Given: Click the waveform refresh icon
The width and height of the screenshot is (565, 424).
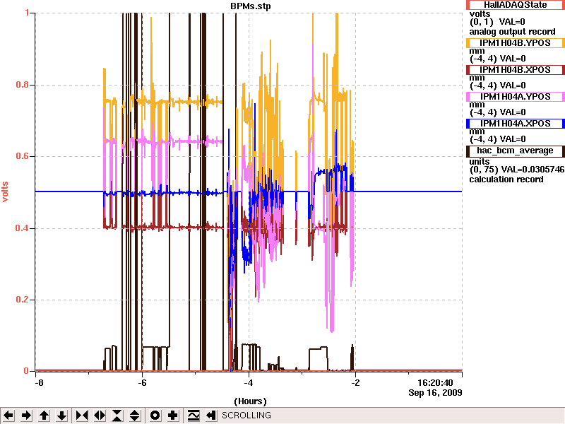Looking at the screenshot, I should [x=194, y=416].
